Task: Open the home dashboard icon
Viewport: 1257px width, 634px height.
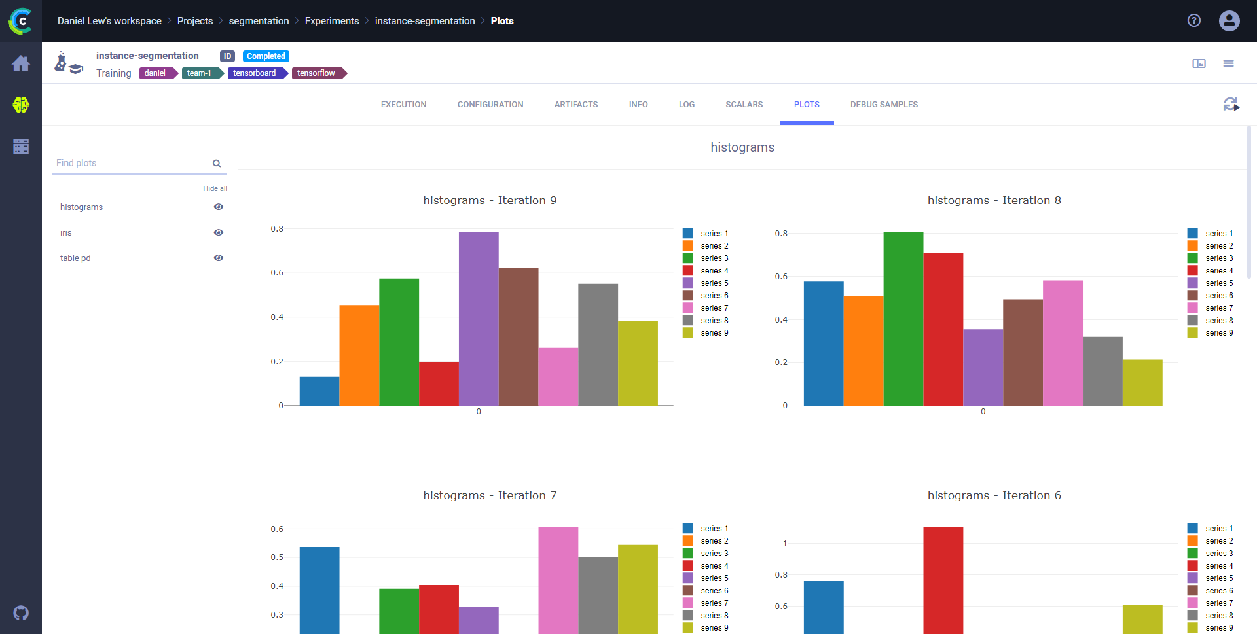Action: tap(21, 63)
